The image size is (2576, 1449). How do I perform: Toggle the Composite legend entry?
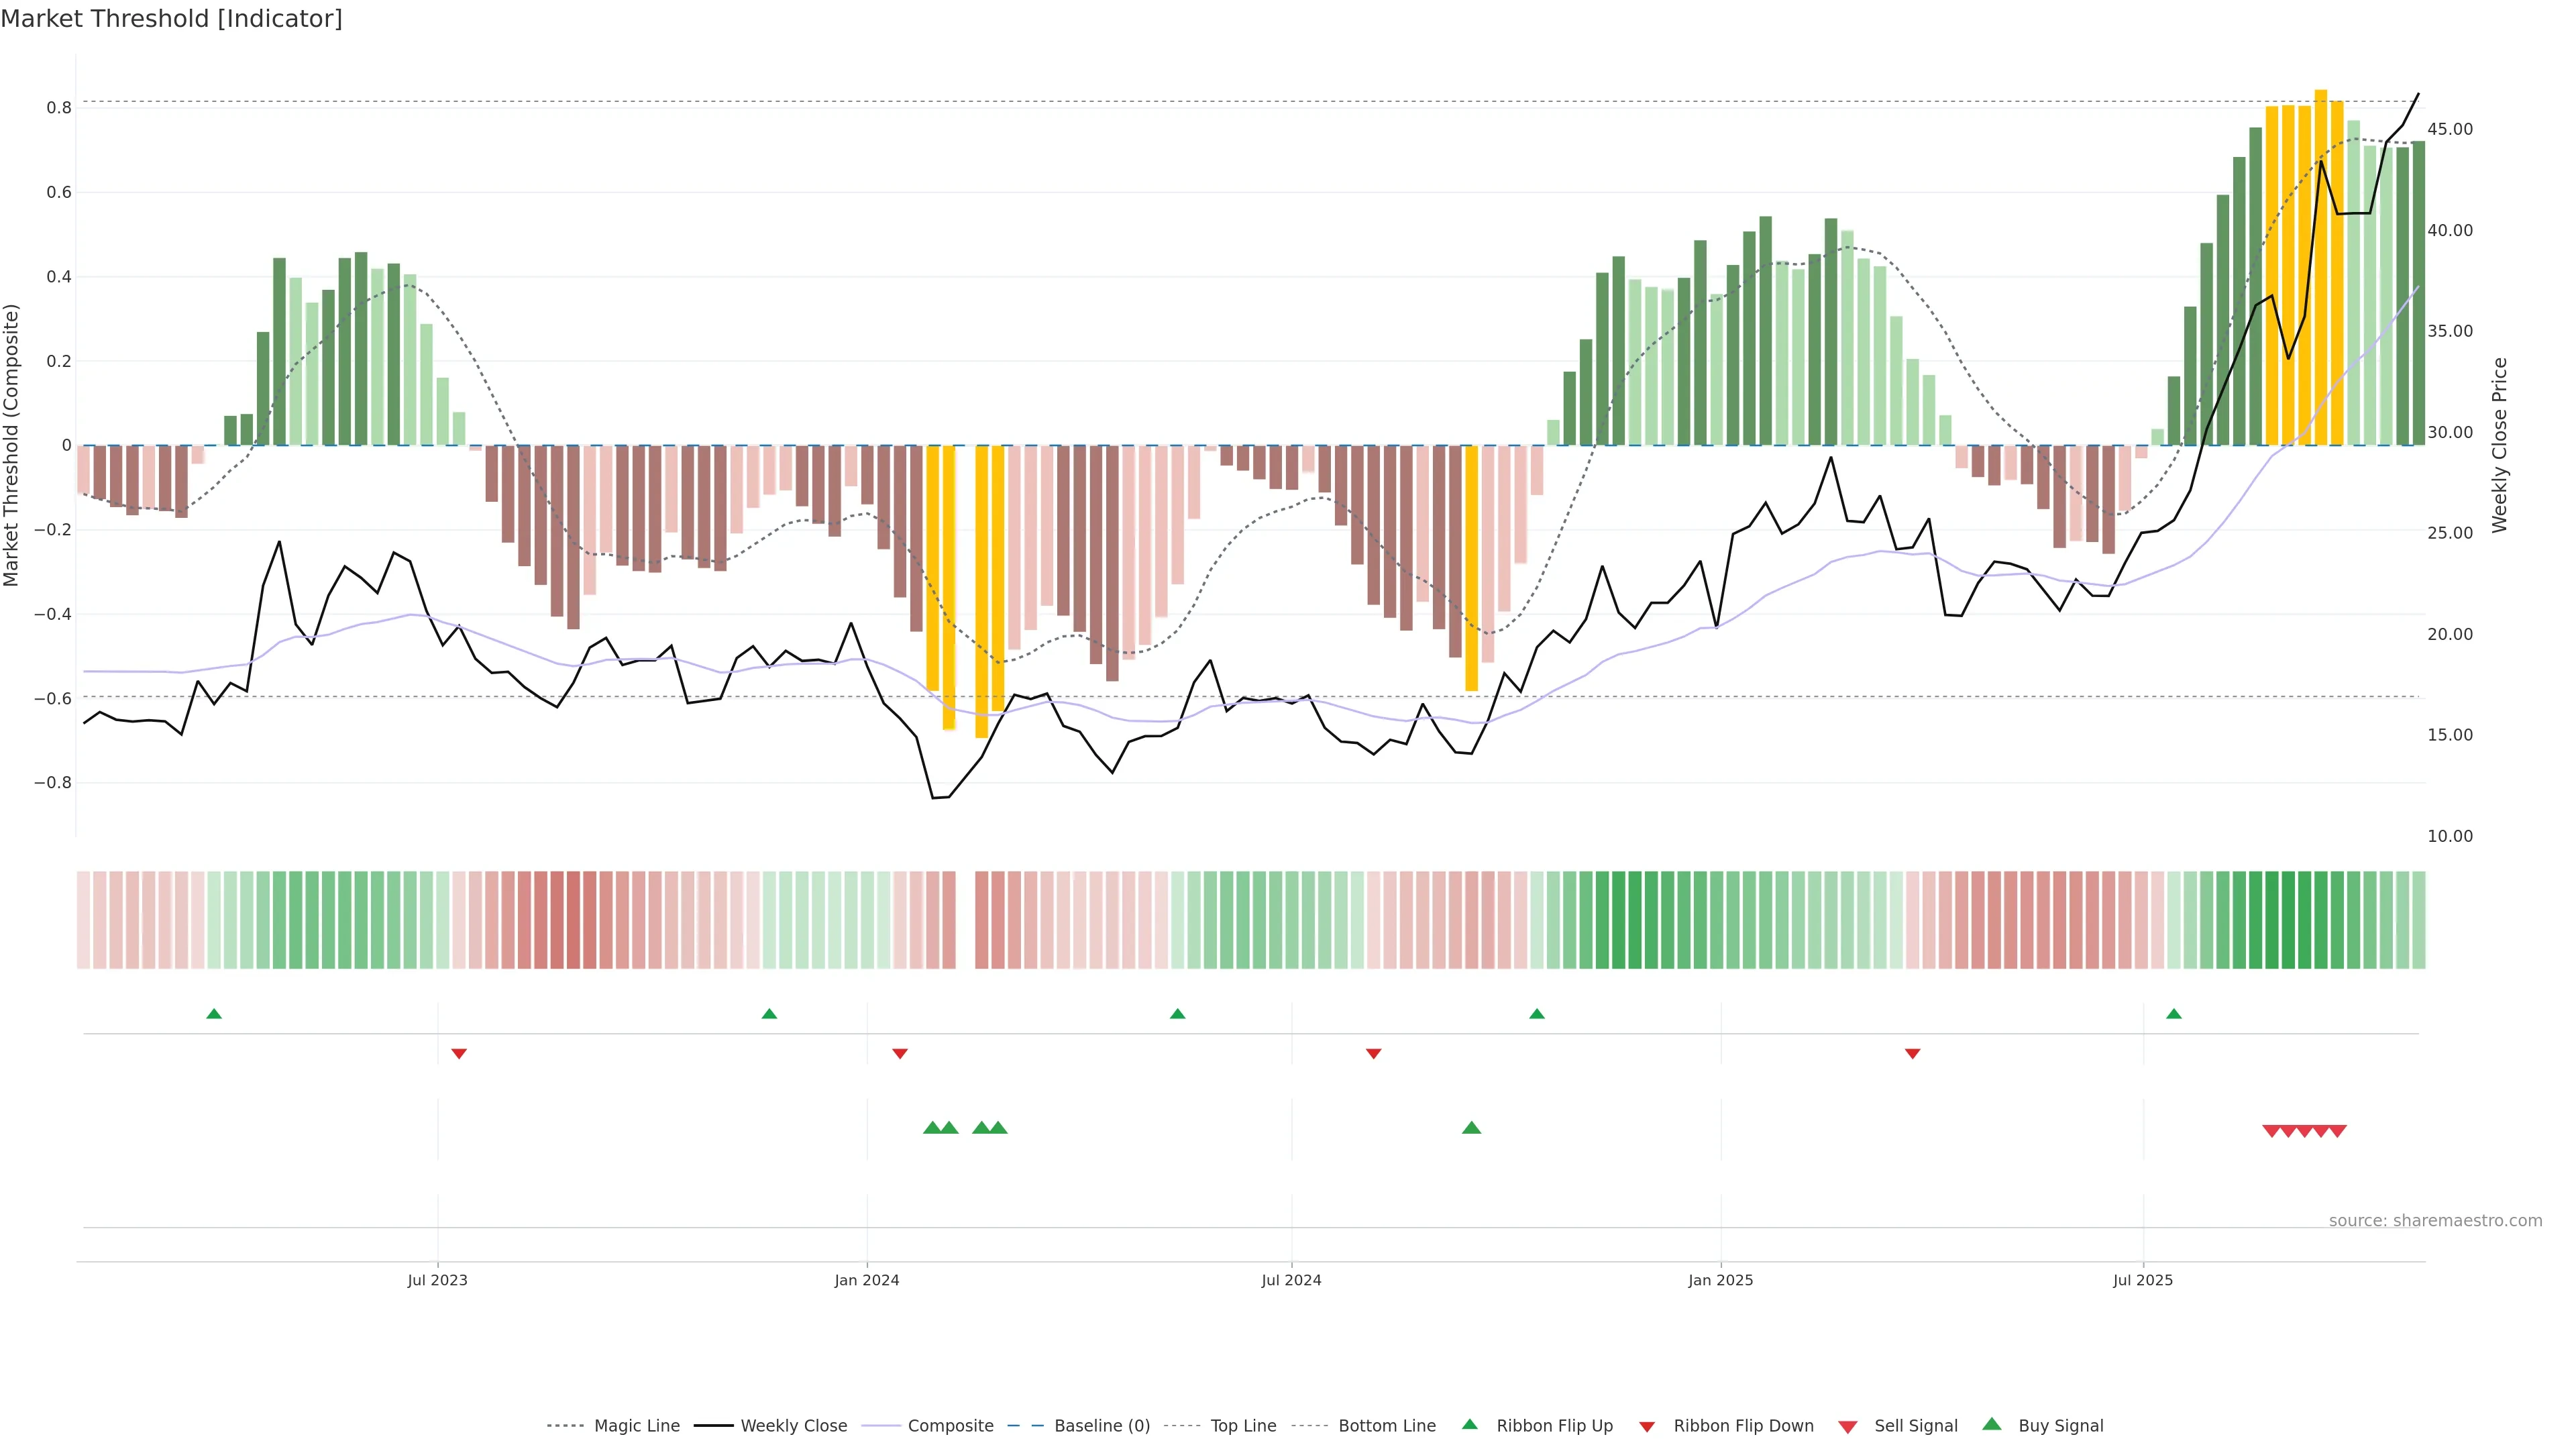click(x=950, y=1425)
